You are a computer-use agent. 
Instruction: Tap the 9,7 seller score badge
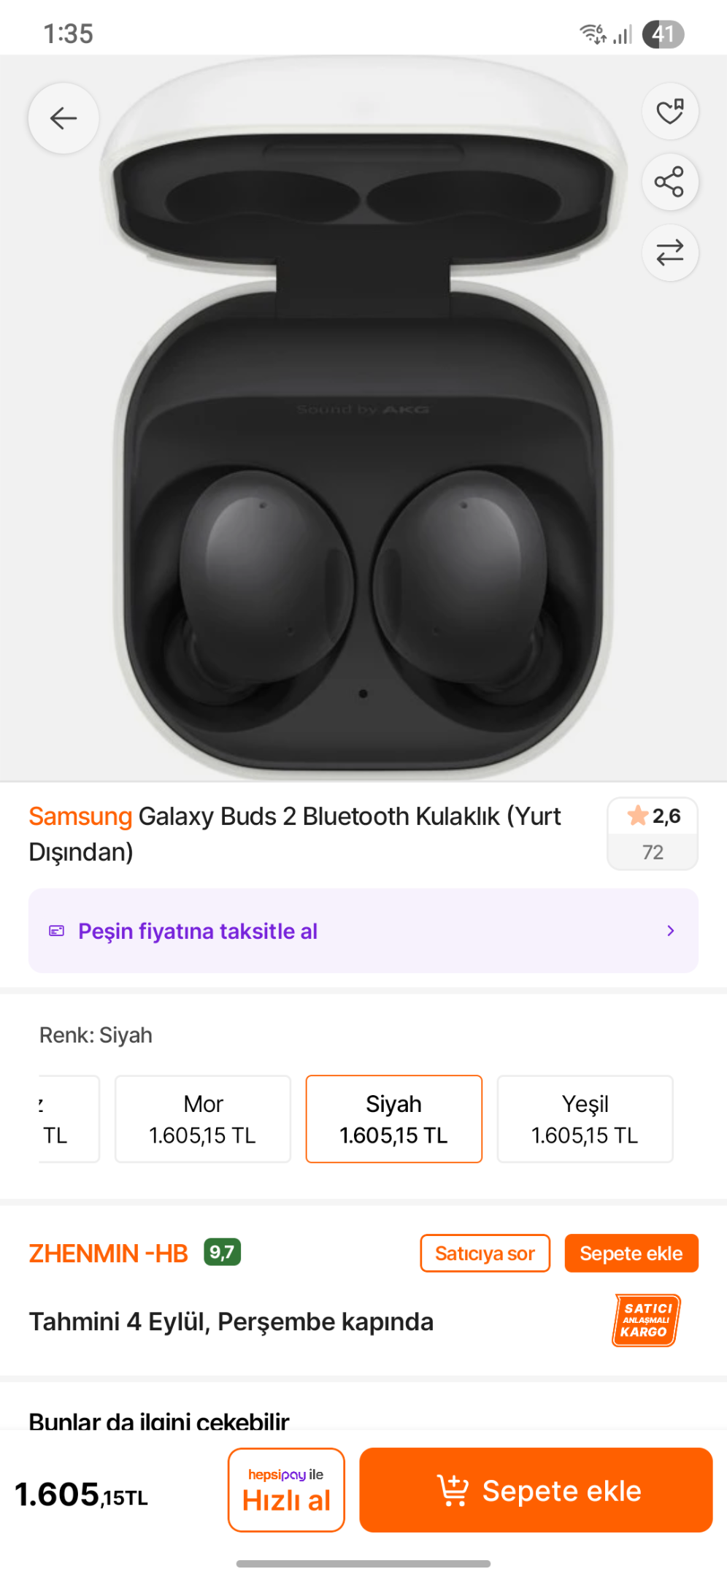pos(222,1253)
